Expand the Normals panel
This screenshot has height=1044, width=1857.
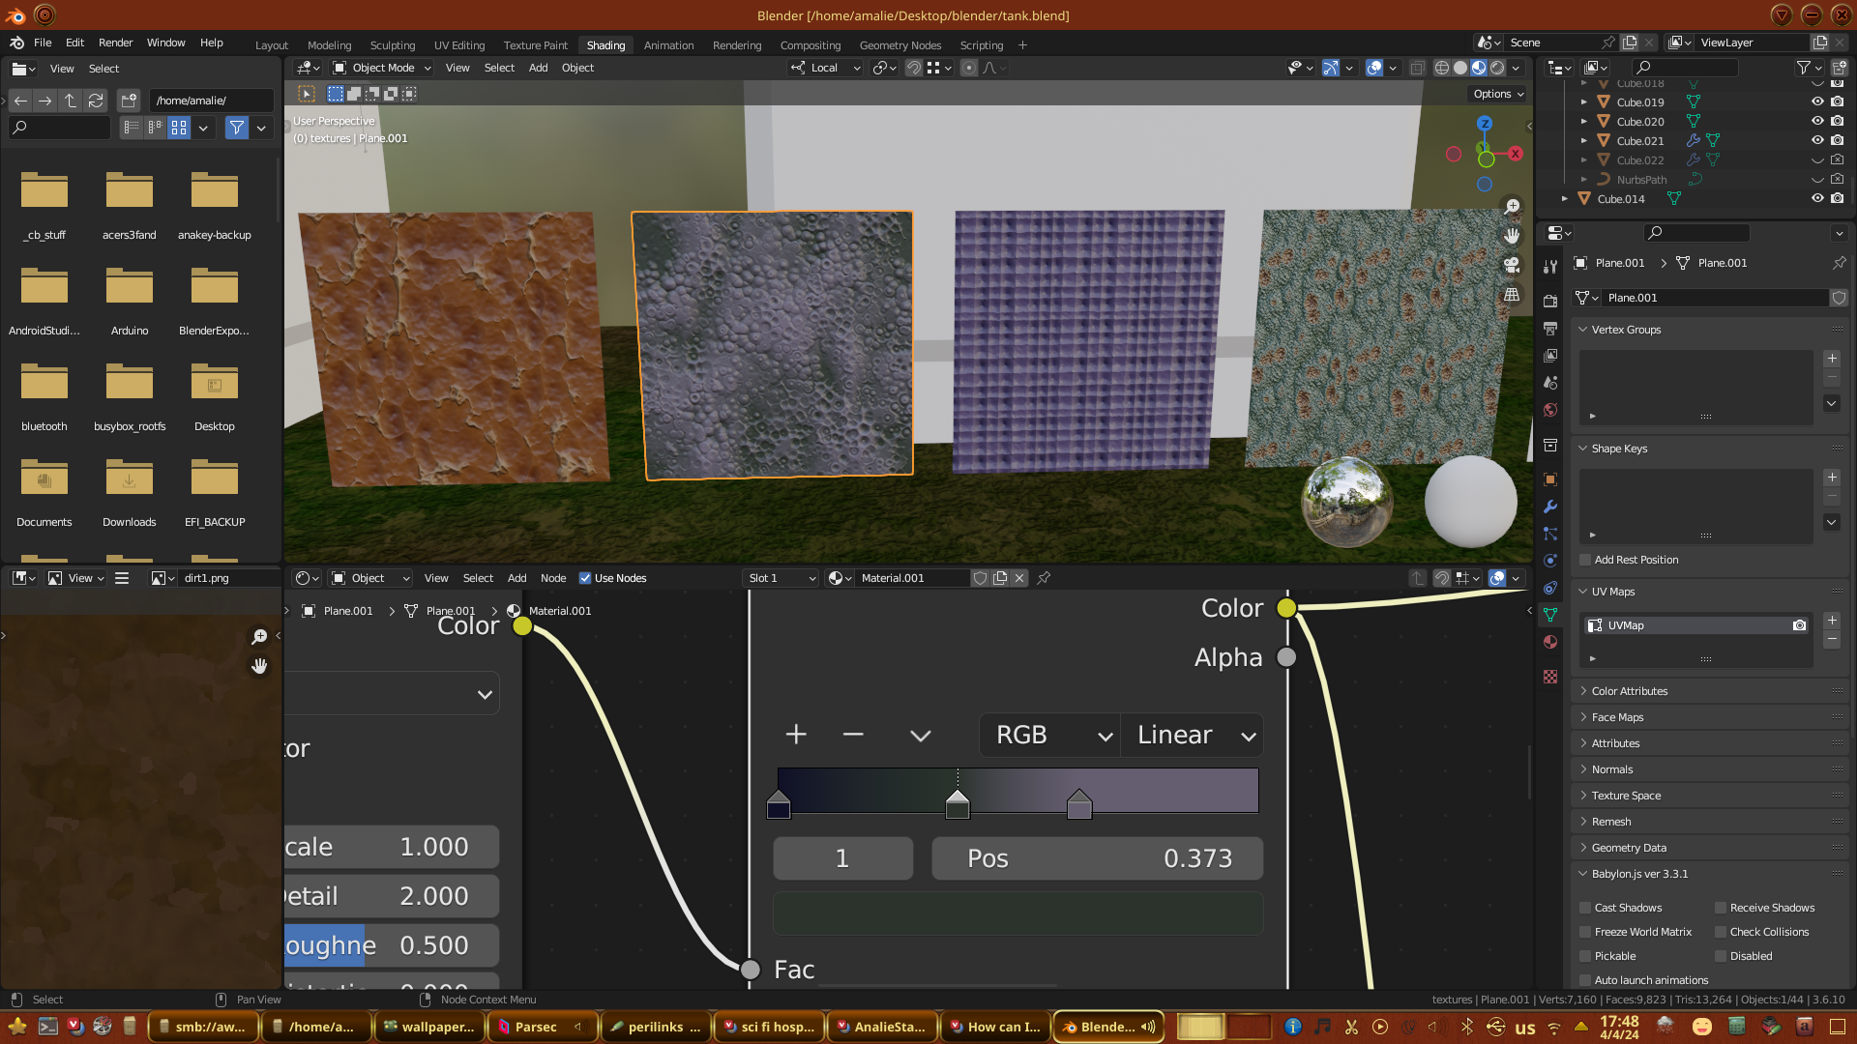1612,769
